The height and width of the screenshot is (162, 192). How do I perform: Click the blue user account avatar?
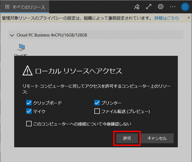click(185, 7)
